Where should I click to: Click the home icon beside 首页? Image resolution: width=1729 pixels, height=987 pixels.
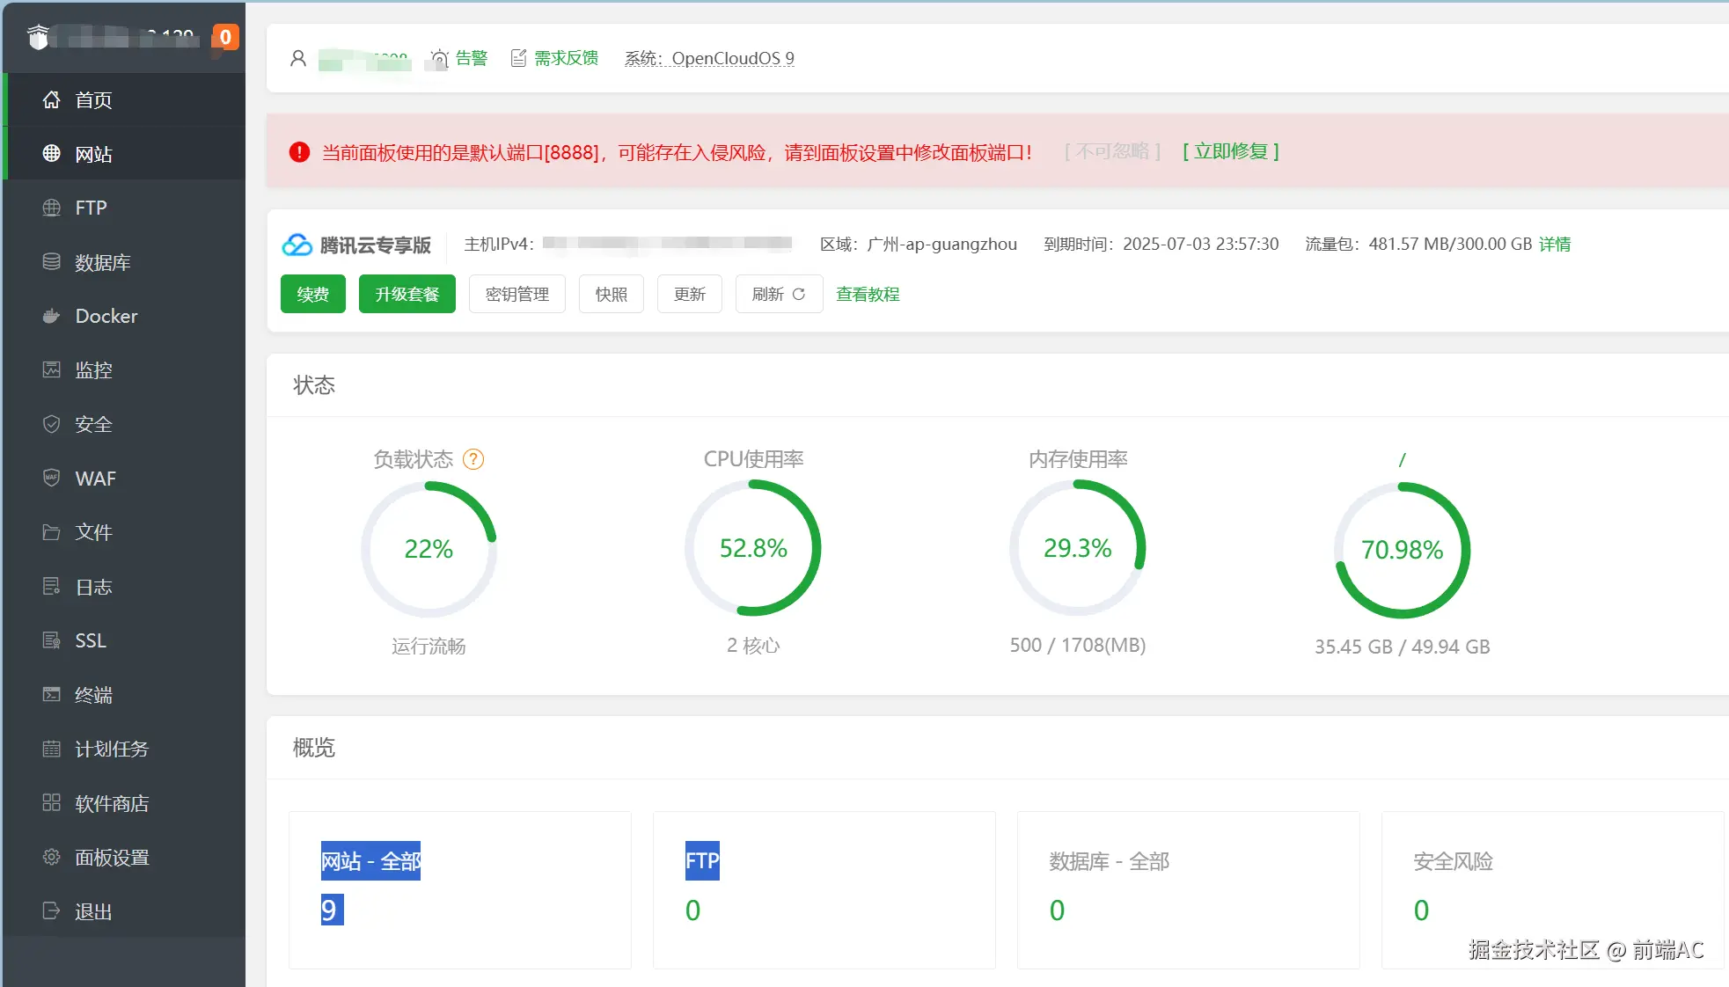52,99
